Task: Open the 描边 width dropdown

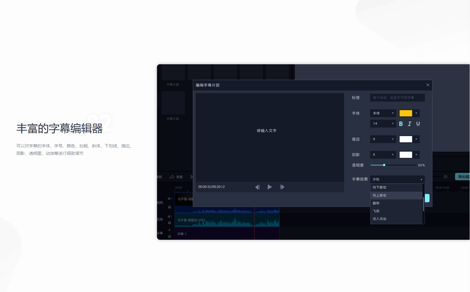Action: coord(383,139)
